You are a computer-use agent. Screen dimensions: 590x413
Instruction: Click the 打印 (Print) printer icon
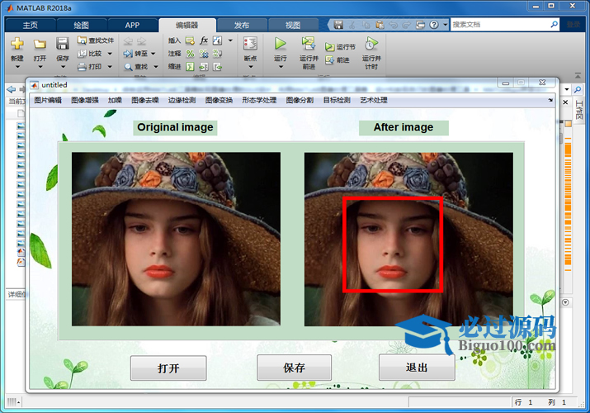point(82,67)
